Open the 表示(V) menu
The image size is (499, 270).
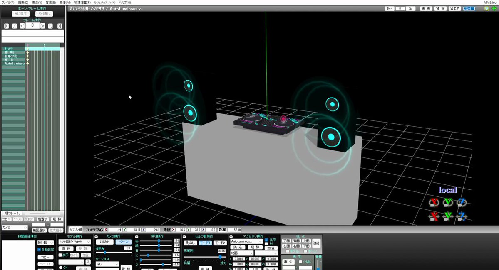(x=37, y=2)
